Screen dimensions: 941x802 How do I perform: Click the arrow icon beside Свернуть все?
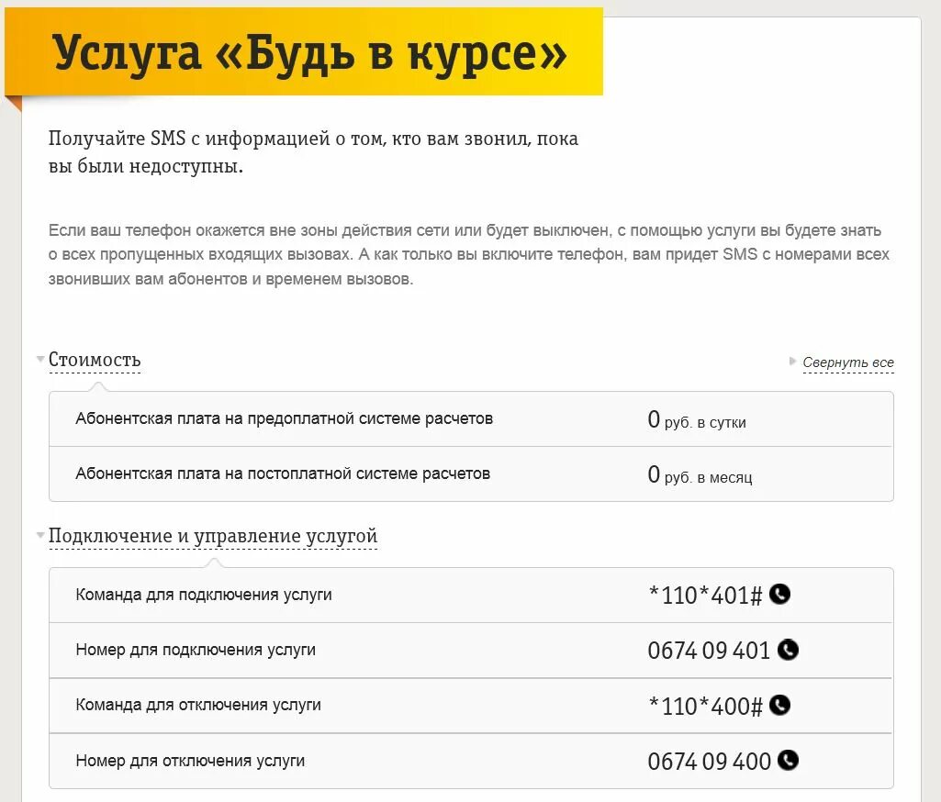pos(793,362)
